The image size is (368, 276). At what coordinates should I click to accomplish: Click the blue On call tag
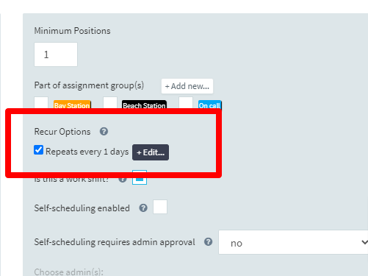[210, 105]
